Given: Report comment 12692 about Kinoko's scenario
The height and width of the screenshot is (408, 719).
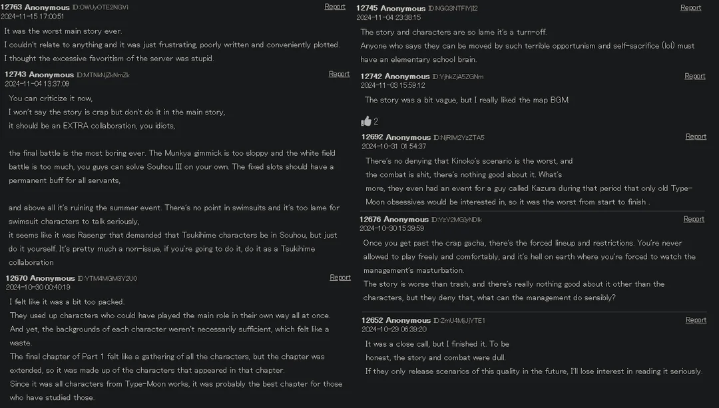Looking at the screenshot, I should point(696,136).
